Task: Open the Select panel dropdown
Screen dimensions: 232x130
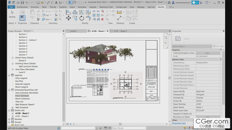Action: tap(12, 23)
